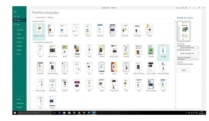Pick the Marquesina template
The width and height of the screenshot is (209, 121).
pos(52,85)
